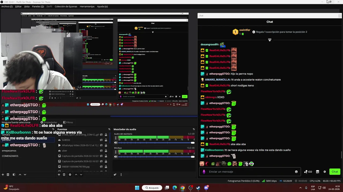Toggle visibility of SUBSSS source
This screenshot has height=192, width=343.
coord(101,140)
